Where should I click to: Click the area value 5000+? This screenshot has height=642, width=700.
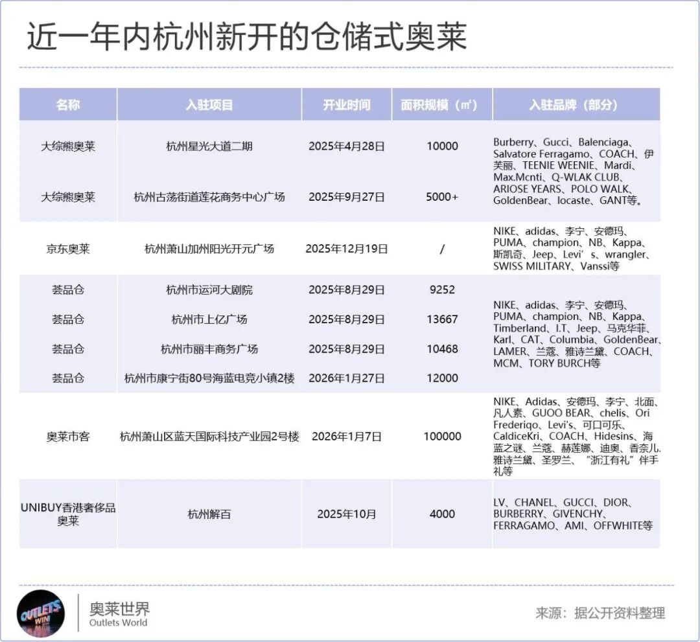coord(442,197)
